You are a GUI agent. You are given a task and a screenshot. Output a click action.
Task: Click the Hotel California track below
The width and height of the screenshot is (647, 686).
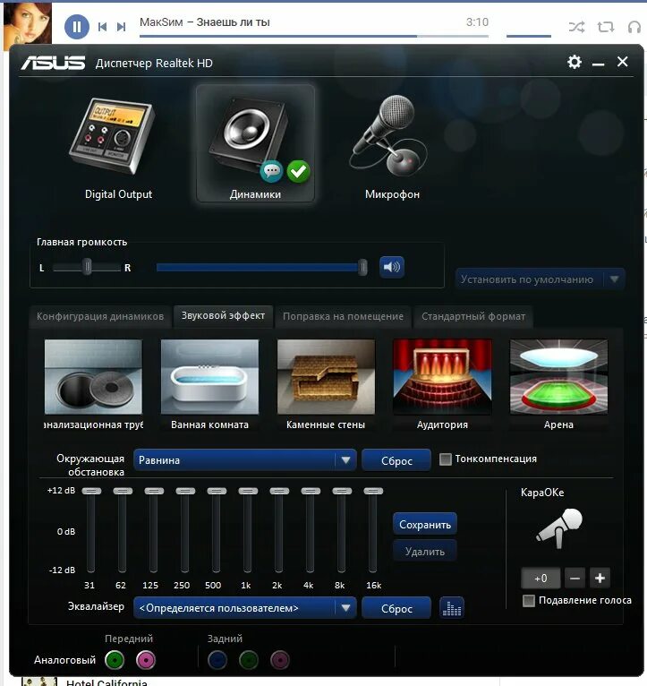(x=106, y=682)
